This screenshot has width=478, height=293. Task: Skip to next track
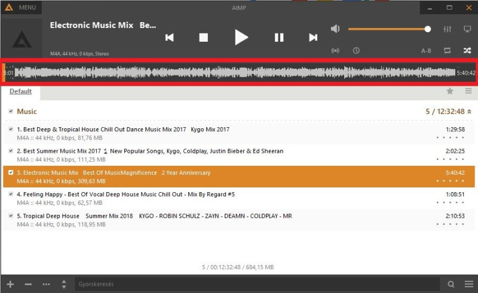313,38
